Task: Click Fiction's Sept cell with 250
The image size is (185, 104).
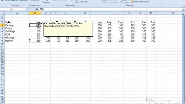Action: tap(118, 28)
